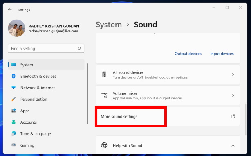Expand the Volume mixer chevron
Viewport: 251px width, 156px height.
233,95
